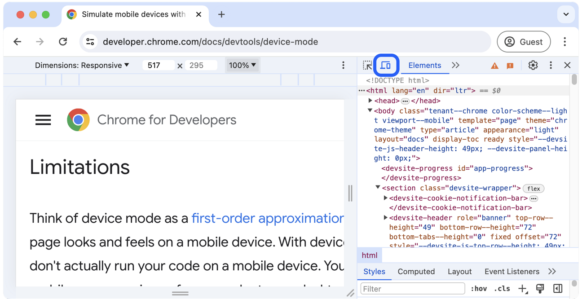The width and height of the screenshot is (582, 299).
Task: Open DevTools settings gear
Action: point(533,65)
